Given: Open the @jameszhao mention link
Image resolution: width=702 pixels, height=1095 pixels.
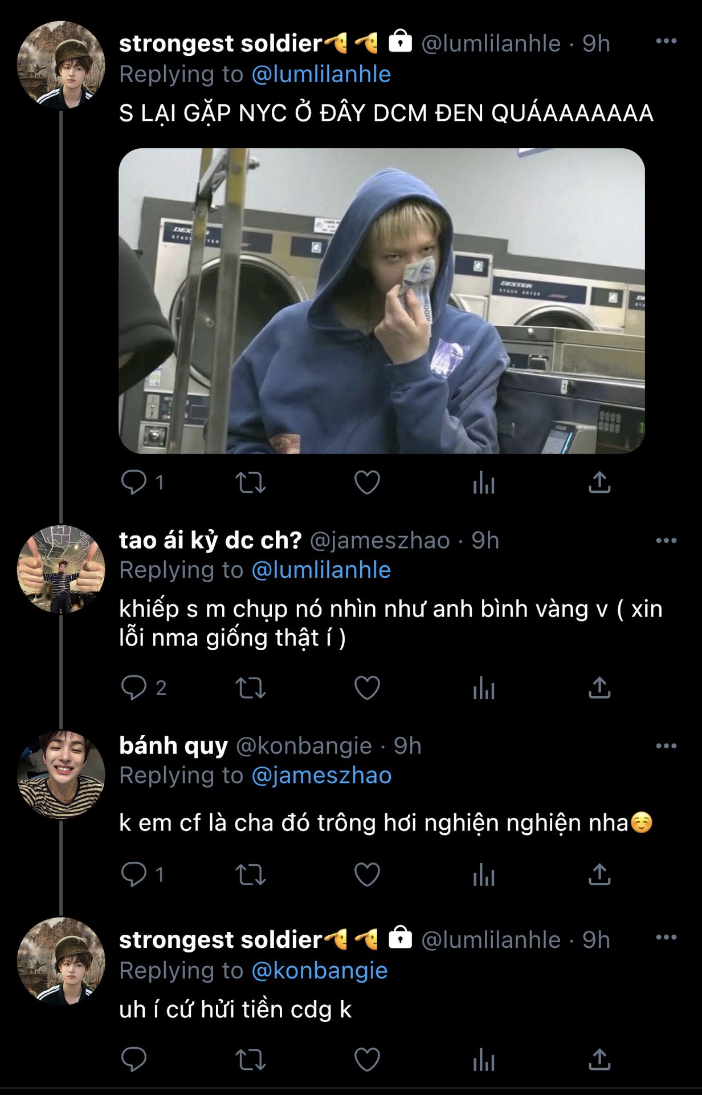Looking at the screenshot, I should point(321,776).
